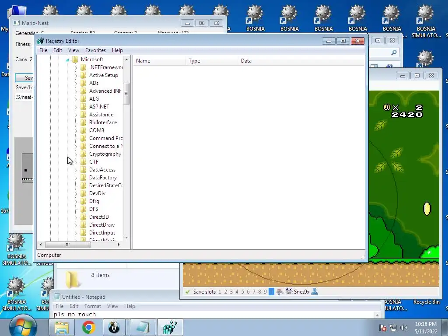
Task: Expand the ADs registry key
Action: [x=76, y=84]
